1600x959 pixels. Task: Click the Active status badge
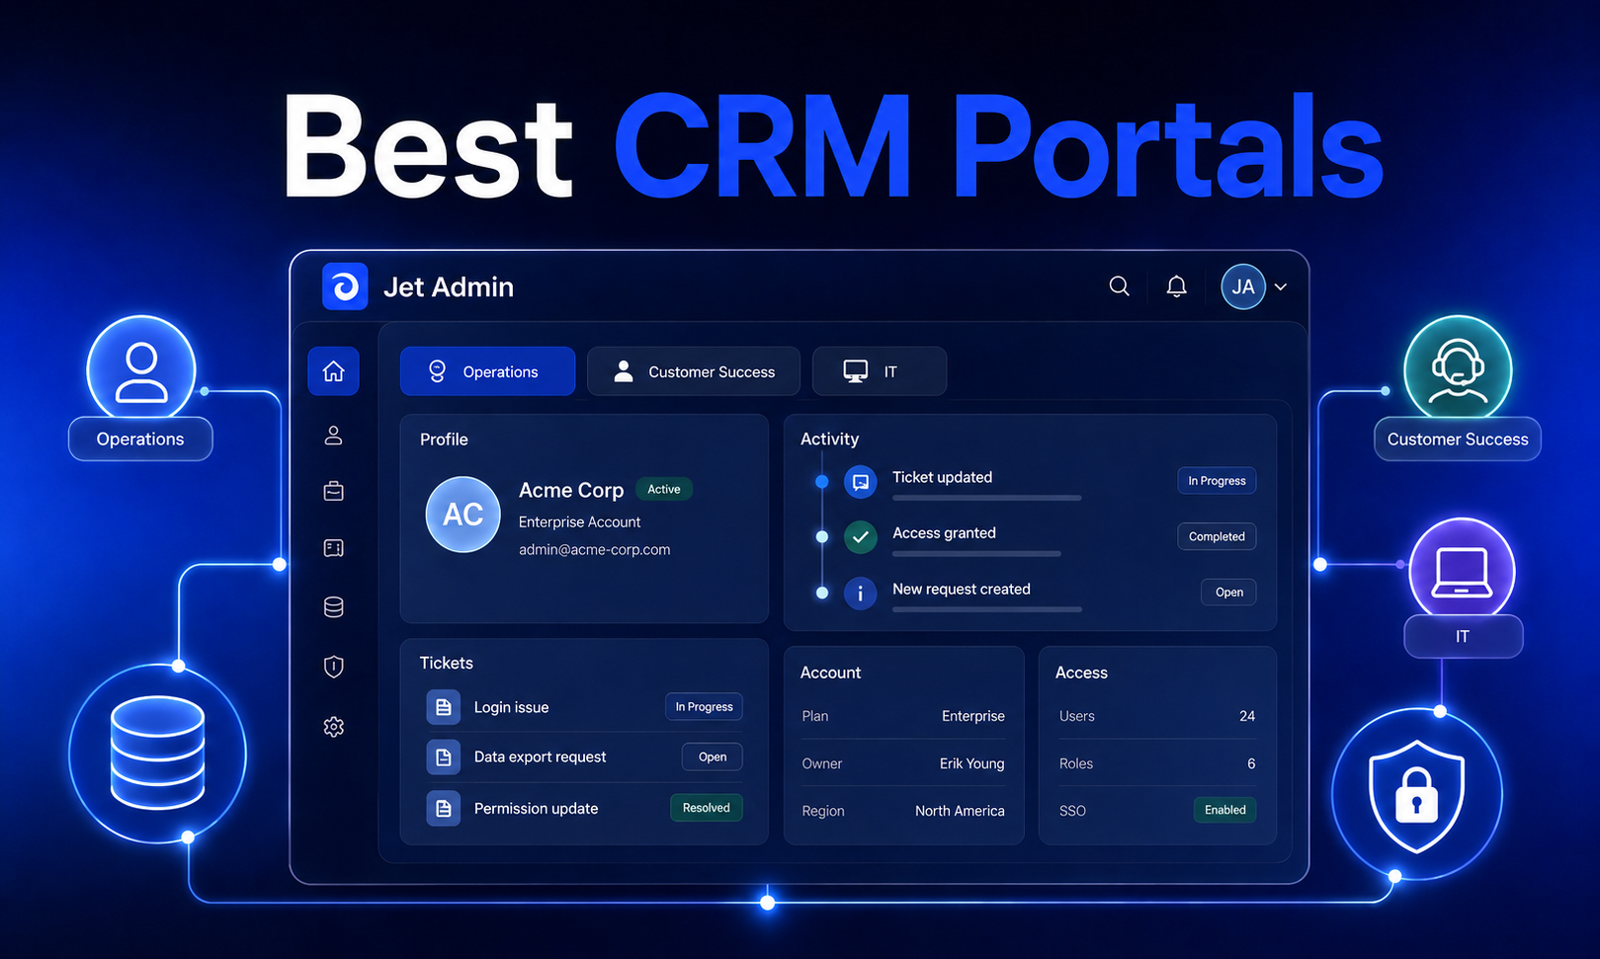point(664,489)
